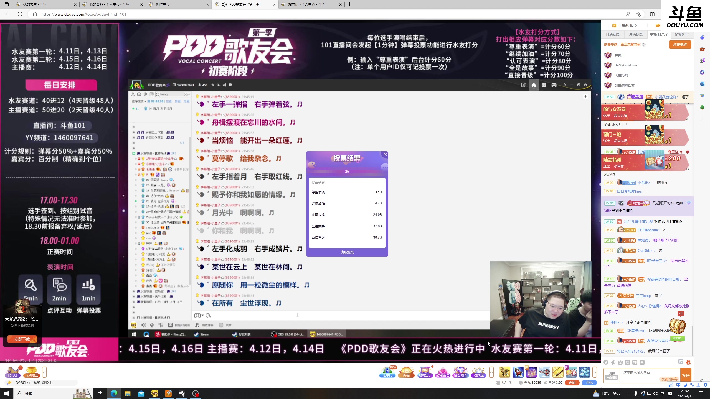Click the read-aloud icon in address bar
The image size is (710, 399).
[x=628, y=14]
